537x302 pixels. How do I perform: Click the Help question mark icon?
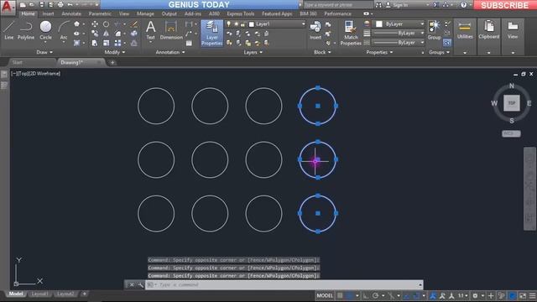click(x=463, y=5)
